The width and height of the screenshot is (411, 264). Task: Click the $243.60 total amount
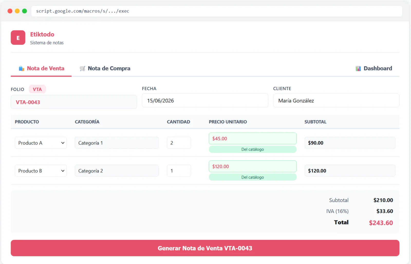point(381,223)
